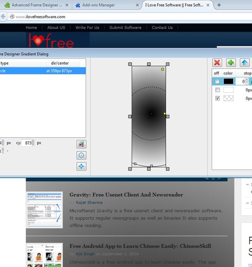Click the cy input field showing 873
The width and height of the screenshot is (252, 267).
pyautogui.click(x=26, y=143)
